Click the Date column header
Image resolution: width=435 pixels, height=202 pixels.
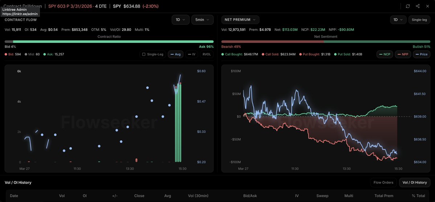(x=14, y=196)
